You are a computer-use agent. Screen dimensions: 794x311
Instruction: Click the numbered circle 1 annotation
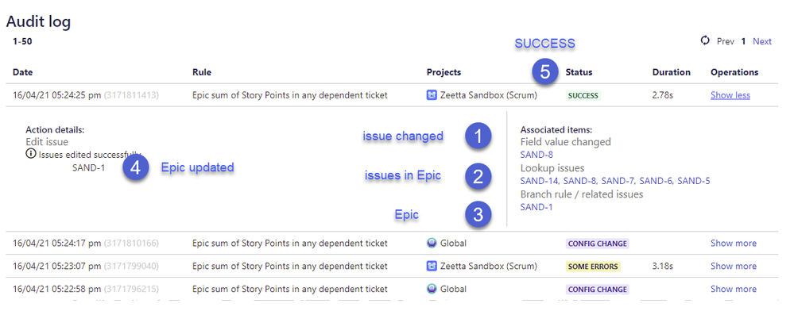click(x=478, y=136)
